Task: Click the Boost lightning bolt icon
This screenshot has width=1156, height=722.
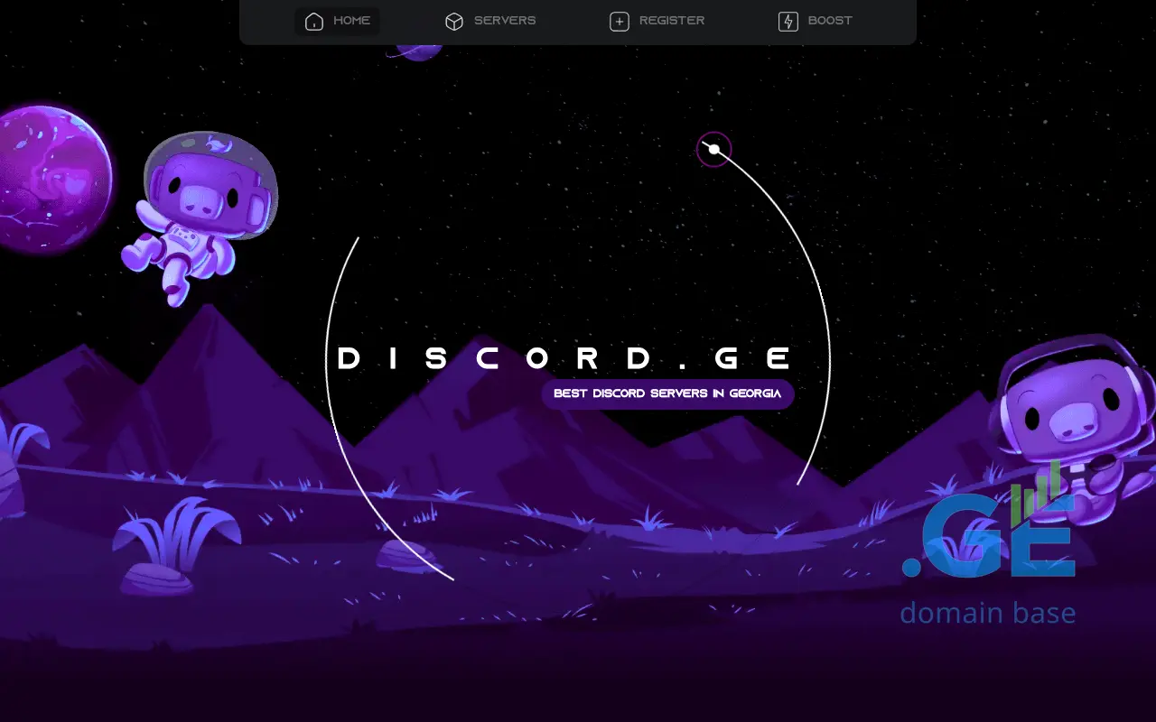Action: [788, 22]
